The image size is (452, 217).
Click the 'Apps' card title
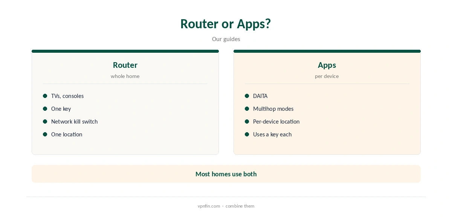[x=327, y=65]
